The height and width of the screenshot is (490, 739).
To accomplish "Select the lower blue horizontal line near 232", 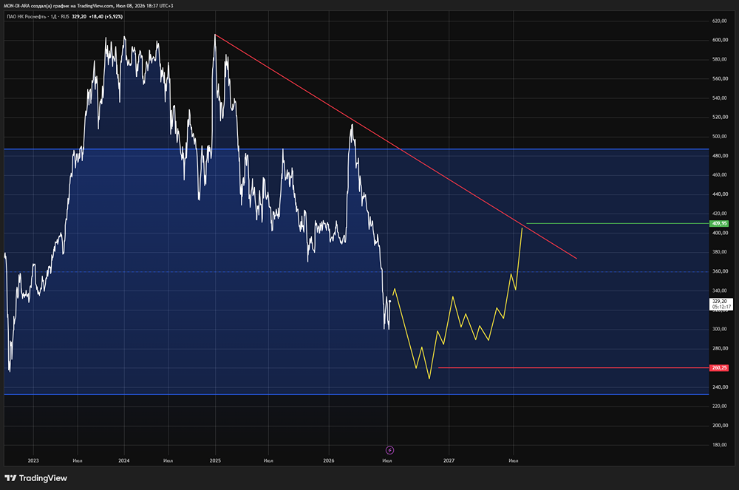I will pos(356,395).
